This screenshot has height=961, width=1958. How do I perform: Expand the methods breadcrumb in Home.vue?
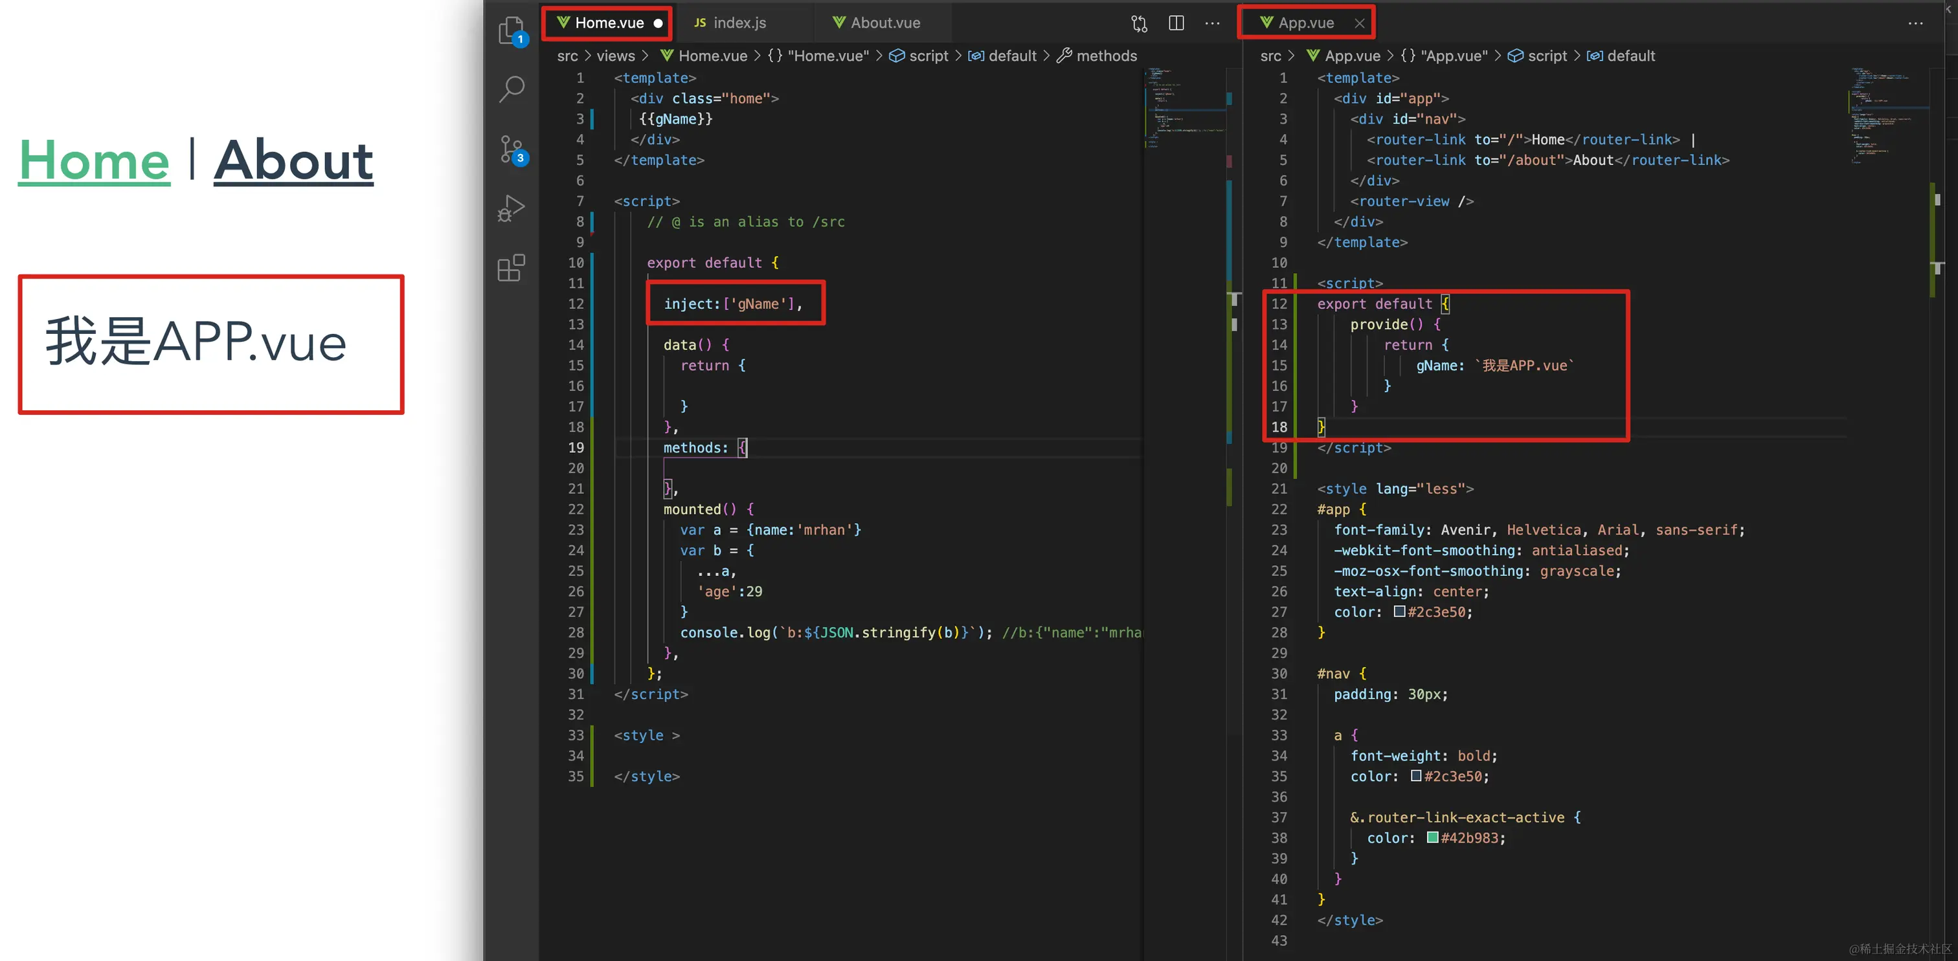pos(1106,56)
